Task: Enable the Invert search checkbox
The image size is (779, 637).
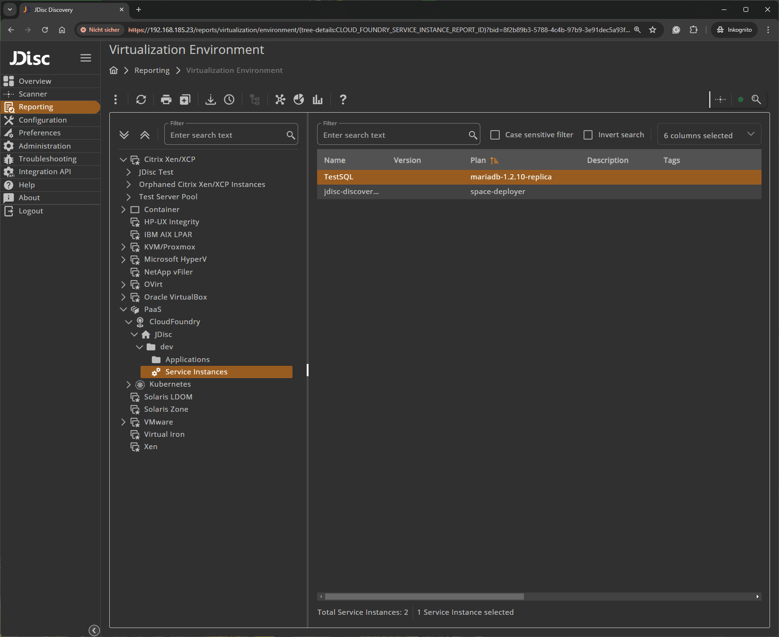Action: pos(588,134)
